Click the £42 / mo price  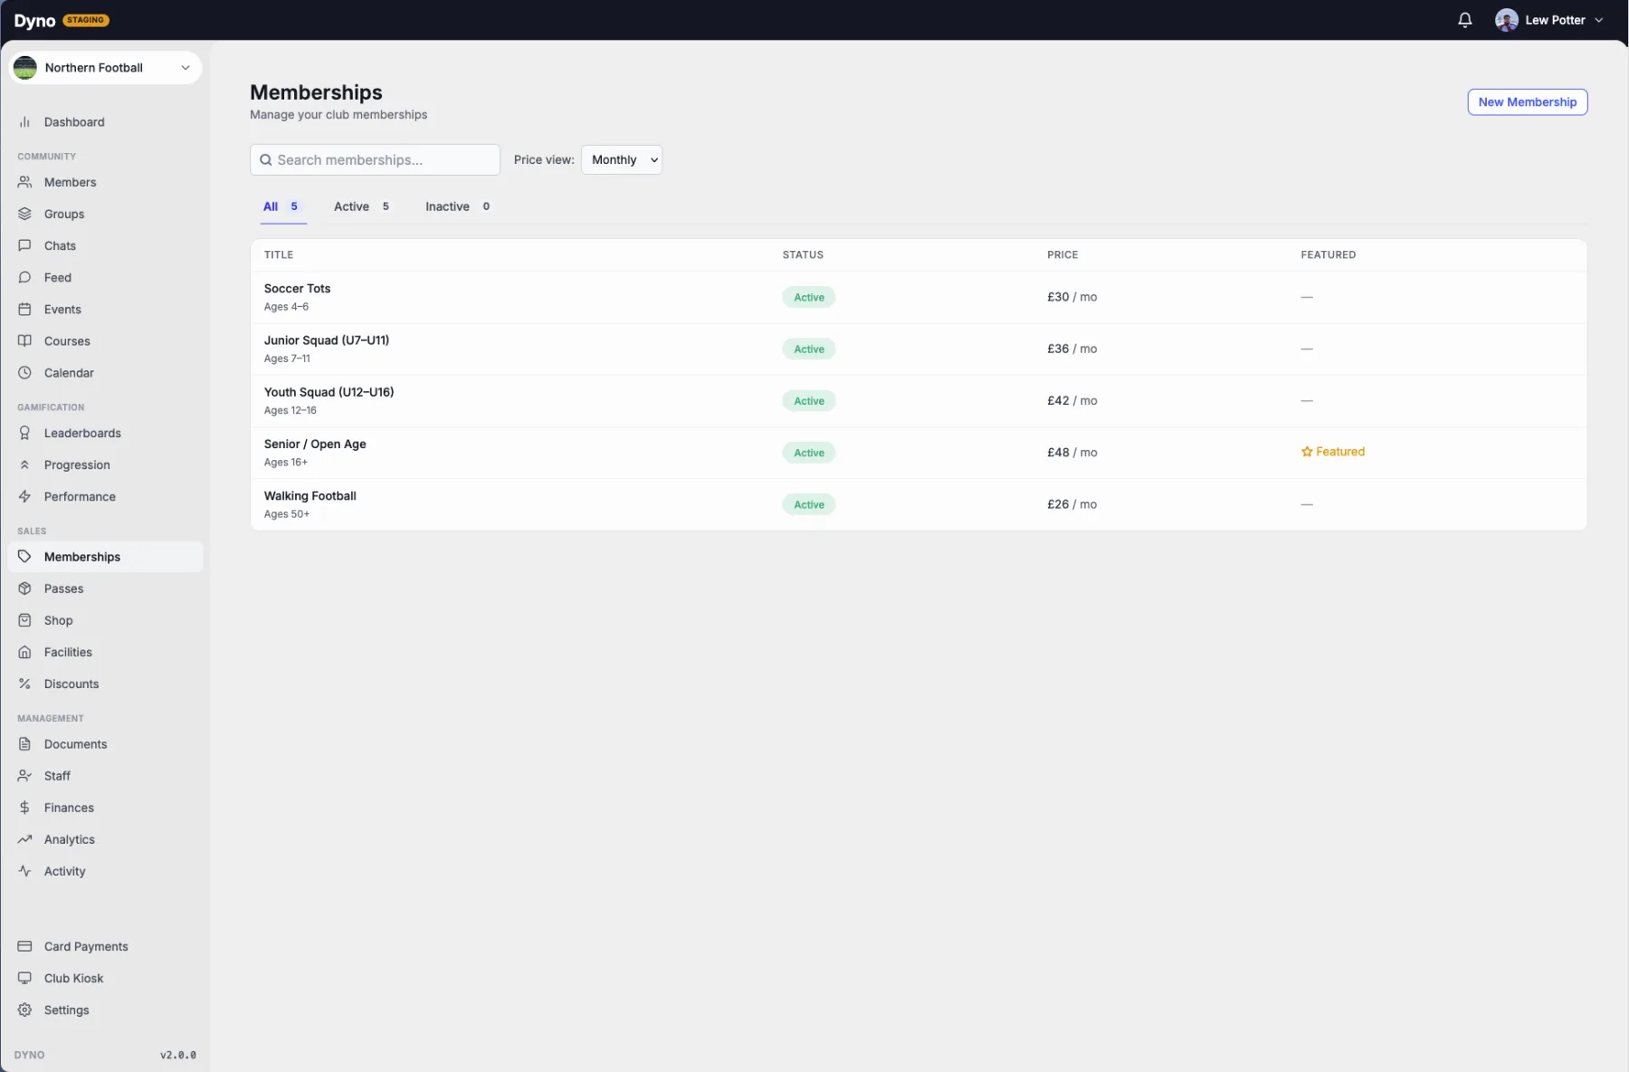(x=1072, y=400)
